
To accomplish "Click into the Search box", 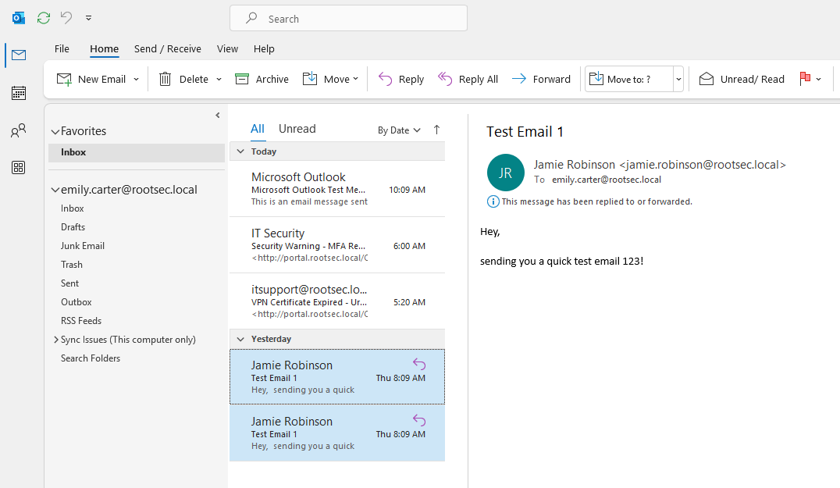I will pos(348,18).
